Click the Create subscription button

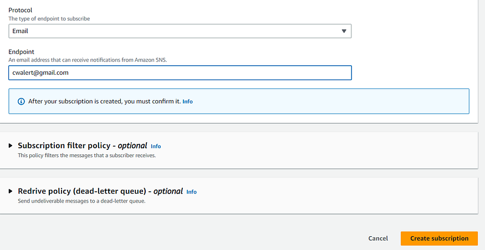click(439, 238)
